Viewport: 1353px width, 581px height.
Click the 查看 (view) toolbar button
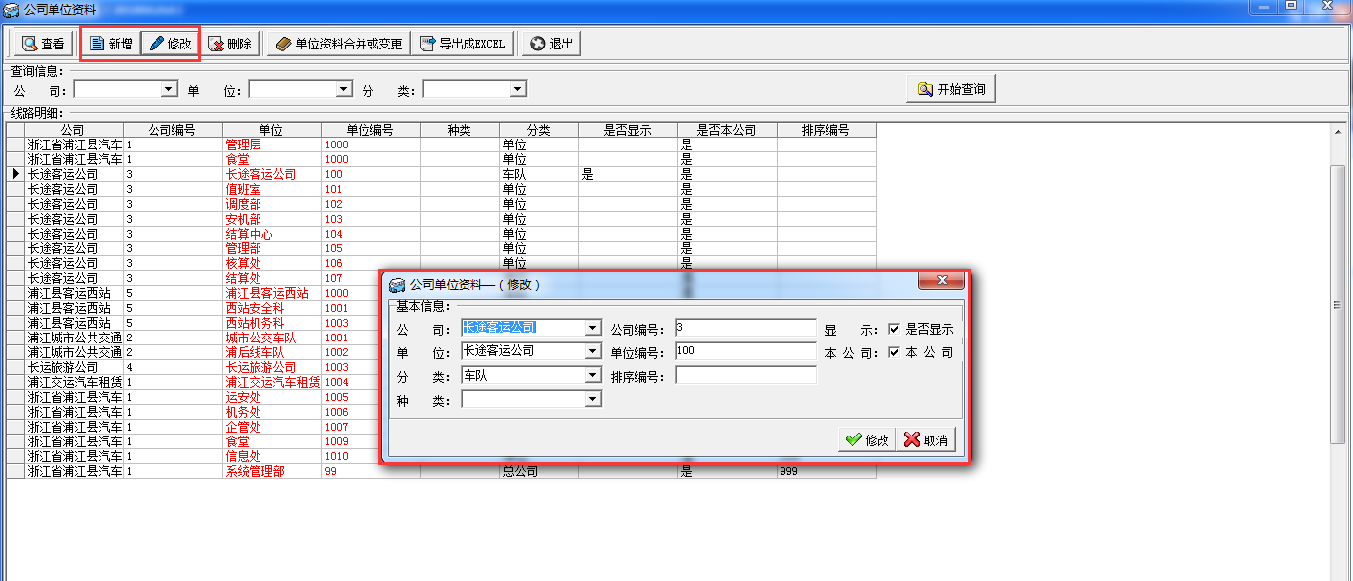[43, 44]
